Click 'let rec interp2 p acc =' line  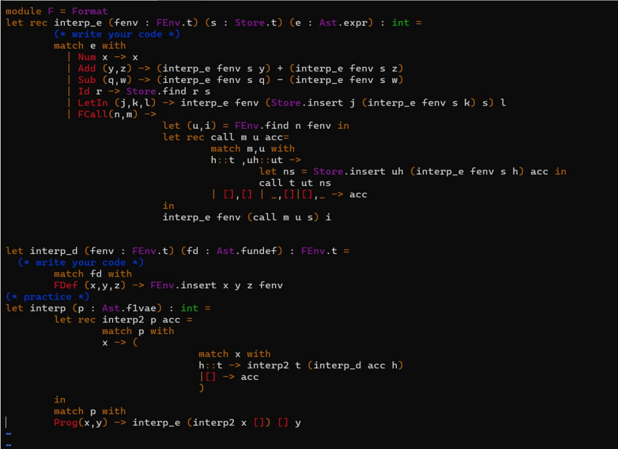tap(123, 320)
